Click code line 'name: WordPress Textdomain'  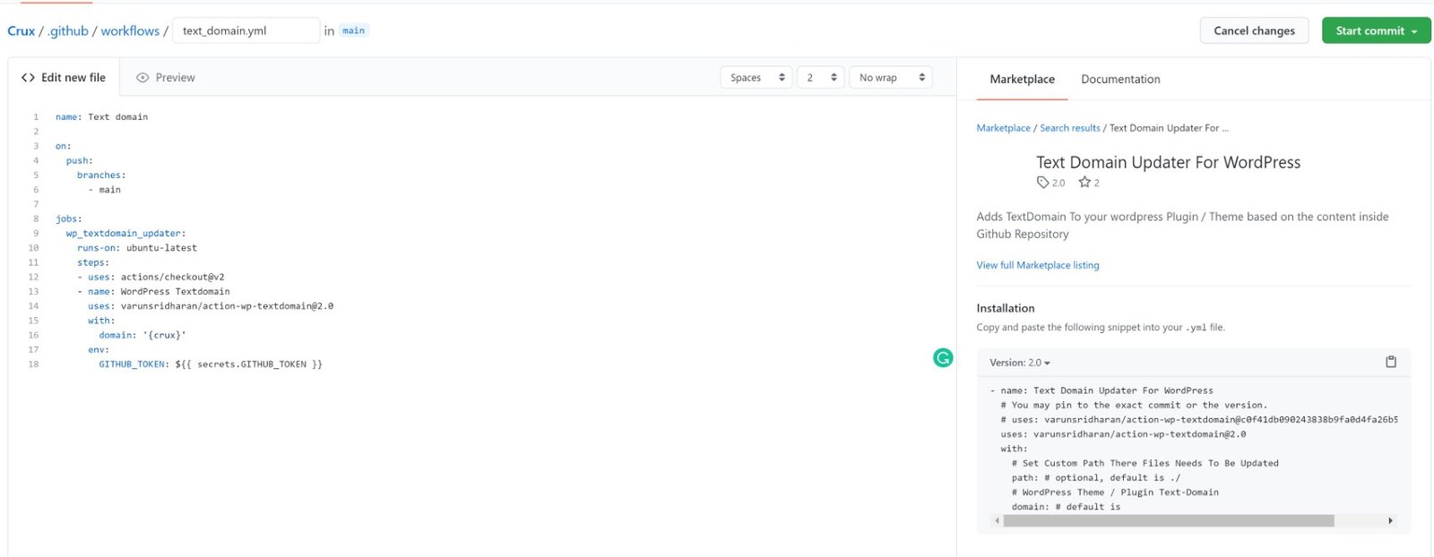[153, 292]
